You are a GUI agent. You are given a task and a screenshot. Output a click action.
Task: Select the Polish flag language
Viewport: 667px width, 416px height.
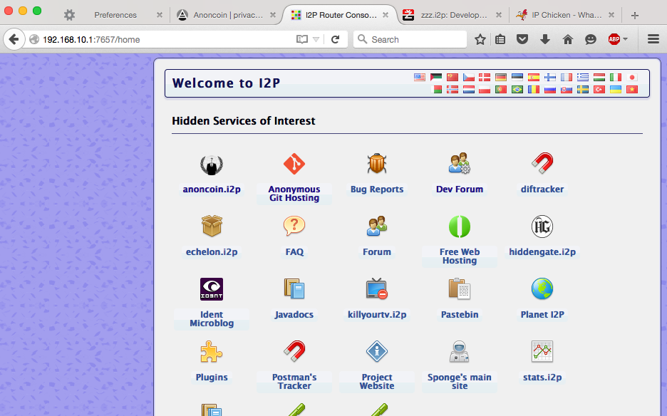tap(485, 89)
